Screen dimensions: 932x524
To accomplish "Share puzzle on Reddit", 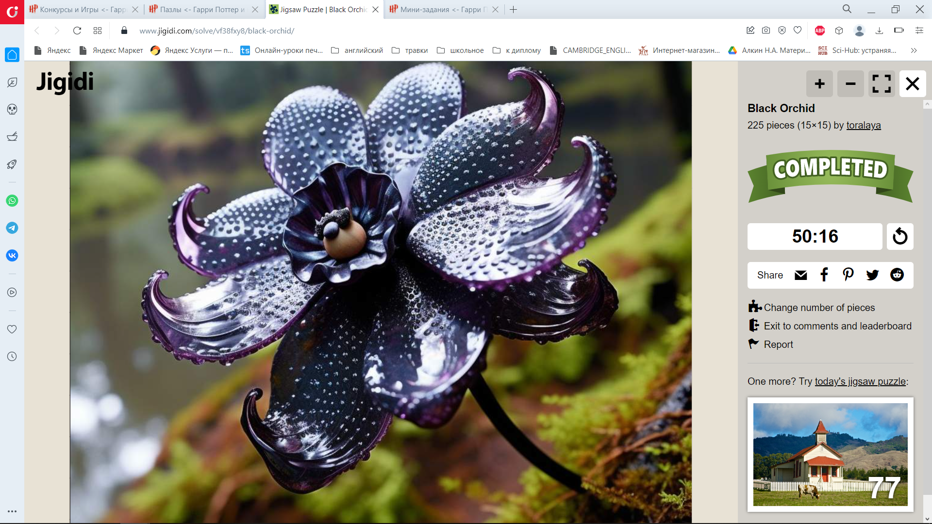I will tap(897, 275).
